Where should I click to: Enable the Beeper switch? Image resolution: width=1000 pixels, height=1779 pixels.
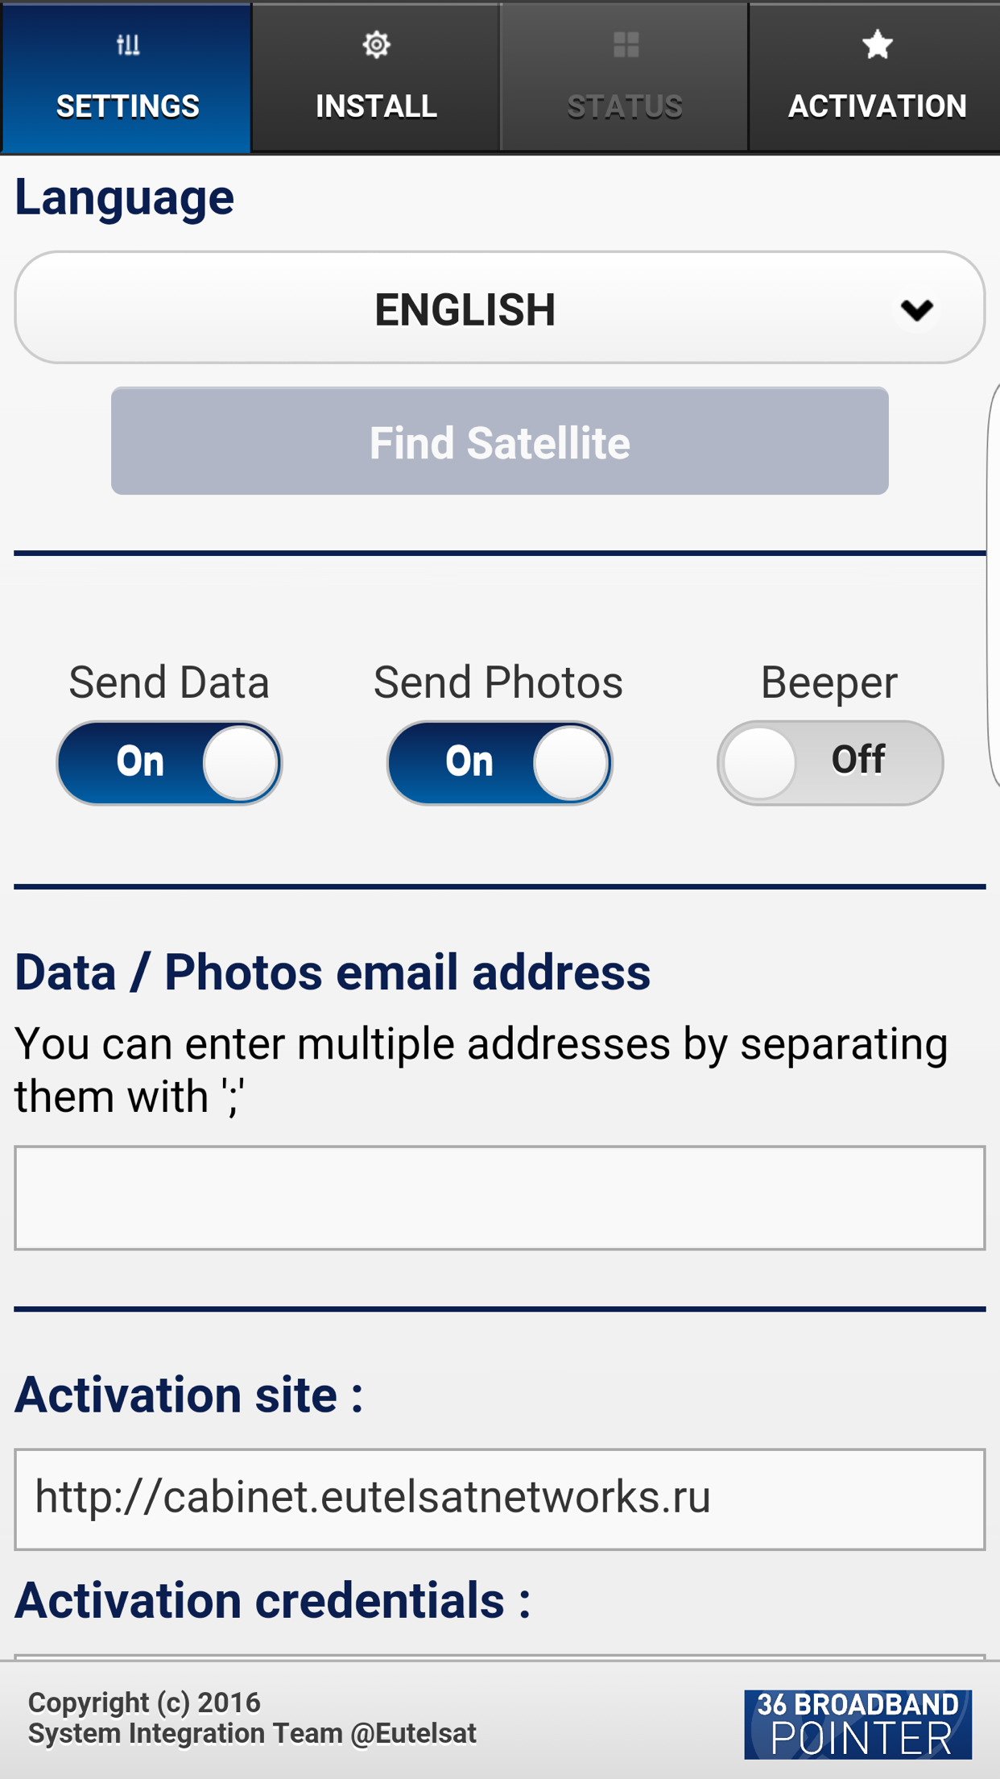coord(830,762)
